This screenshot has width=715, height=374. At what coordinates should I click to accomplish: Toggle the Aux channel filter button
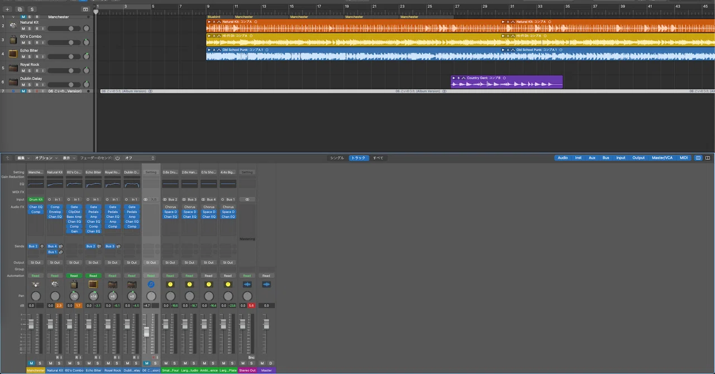pyautogui.click(x=592, y=158)
